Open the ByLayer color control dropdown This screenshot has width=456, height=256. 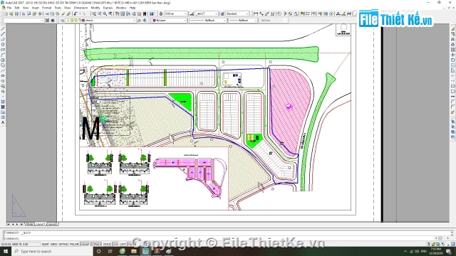pyautogui.click(x=170, y=21)
